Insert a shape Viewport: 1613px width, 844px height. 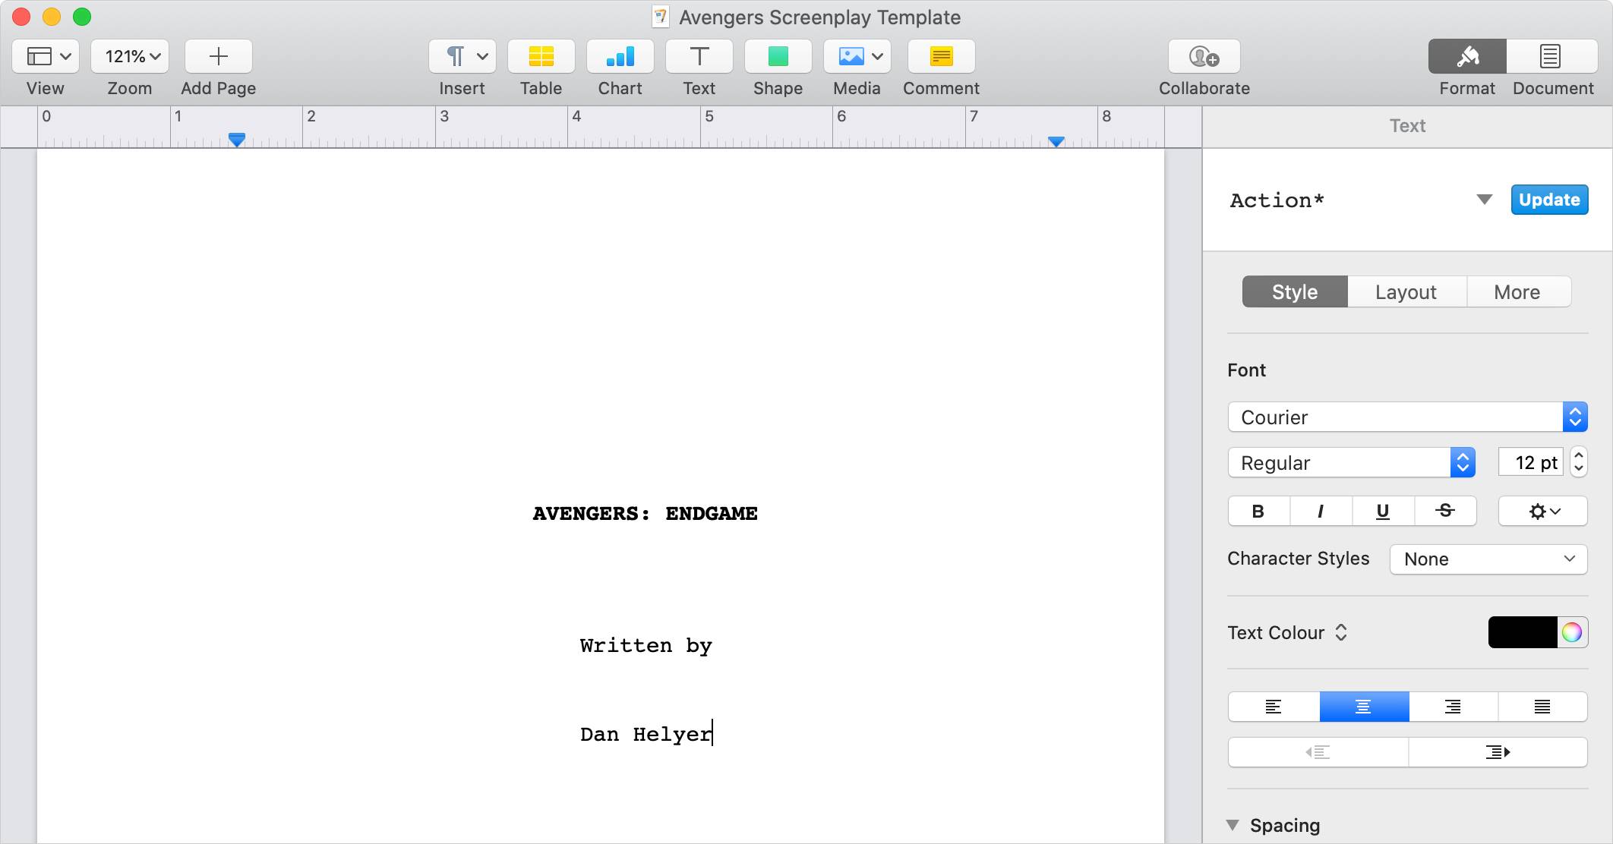click(778, 56)
